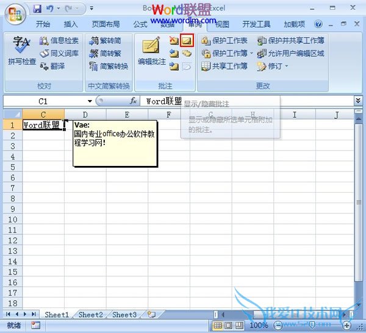Screen dimensions: 366x333
Task: Click the insert function fx button
Action: coord(133,101)
